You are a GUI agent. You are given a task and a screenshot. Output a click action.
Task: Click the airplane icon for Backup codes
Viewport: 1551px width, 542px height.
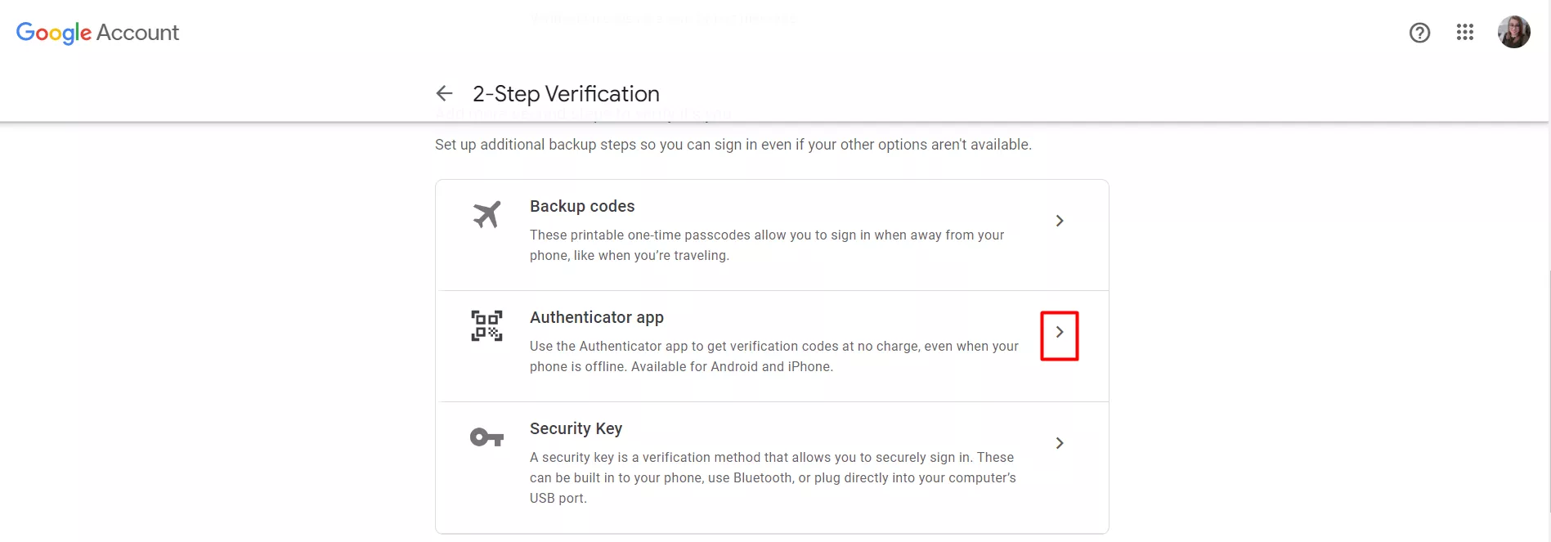point(486,215)
